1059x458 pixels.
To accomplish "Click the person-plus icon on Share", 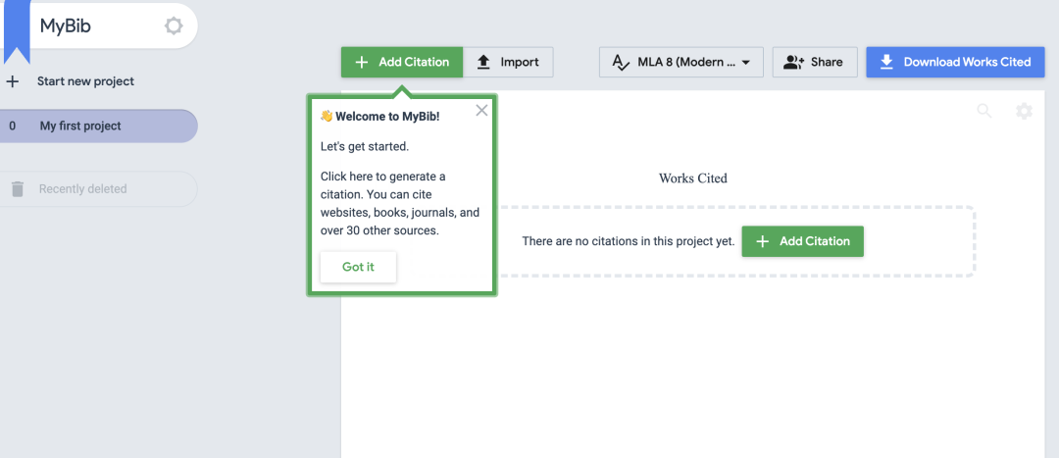I will point(793,62).
